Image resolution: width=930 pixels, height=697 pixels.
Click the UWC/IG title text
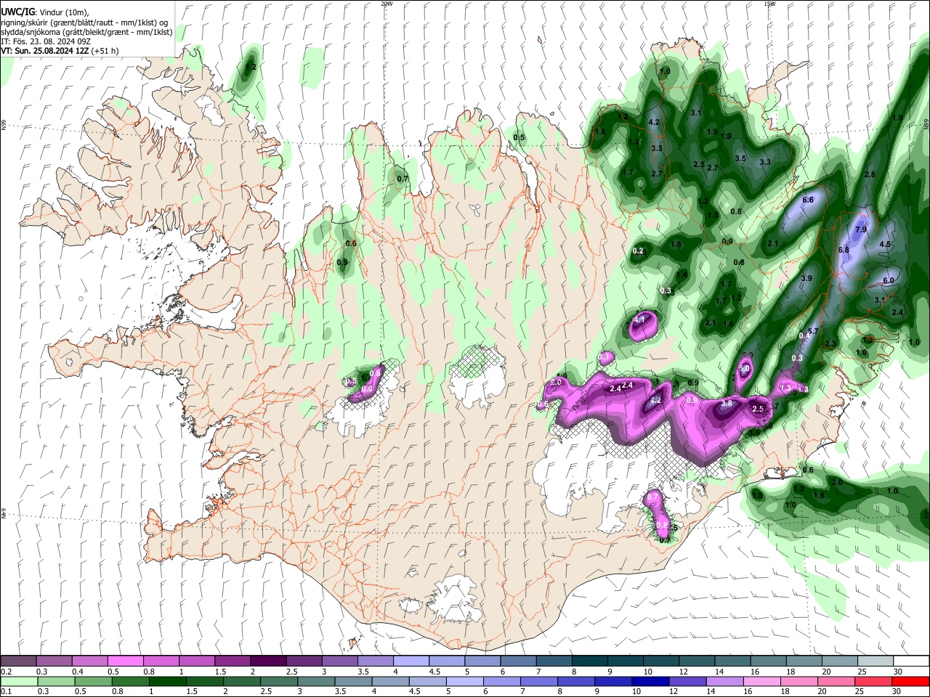(x=17, y=11)
